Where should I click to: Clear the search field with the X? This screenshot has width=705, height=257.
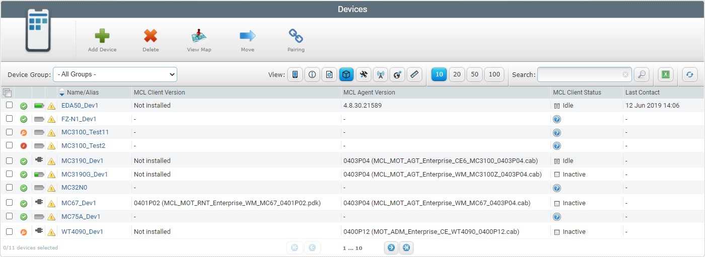point(625,74)
